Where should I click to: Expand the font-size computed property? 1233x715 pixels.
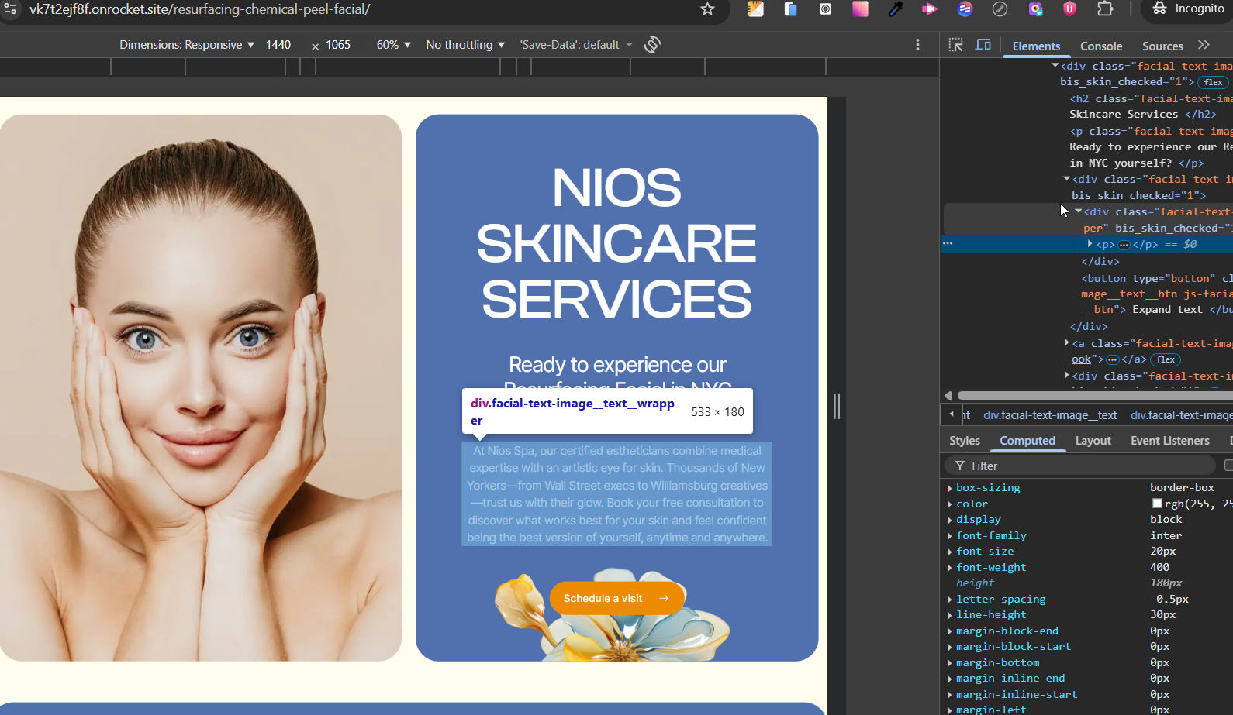coord(950,552)
